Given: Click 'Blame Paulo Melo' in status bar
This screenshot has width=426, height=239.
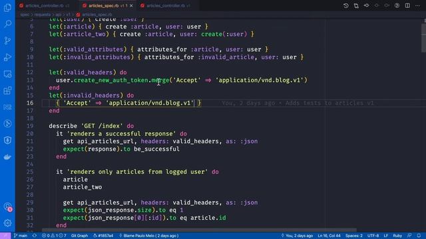Looking at the screenshot, I should pos(148,236).
